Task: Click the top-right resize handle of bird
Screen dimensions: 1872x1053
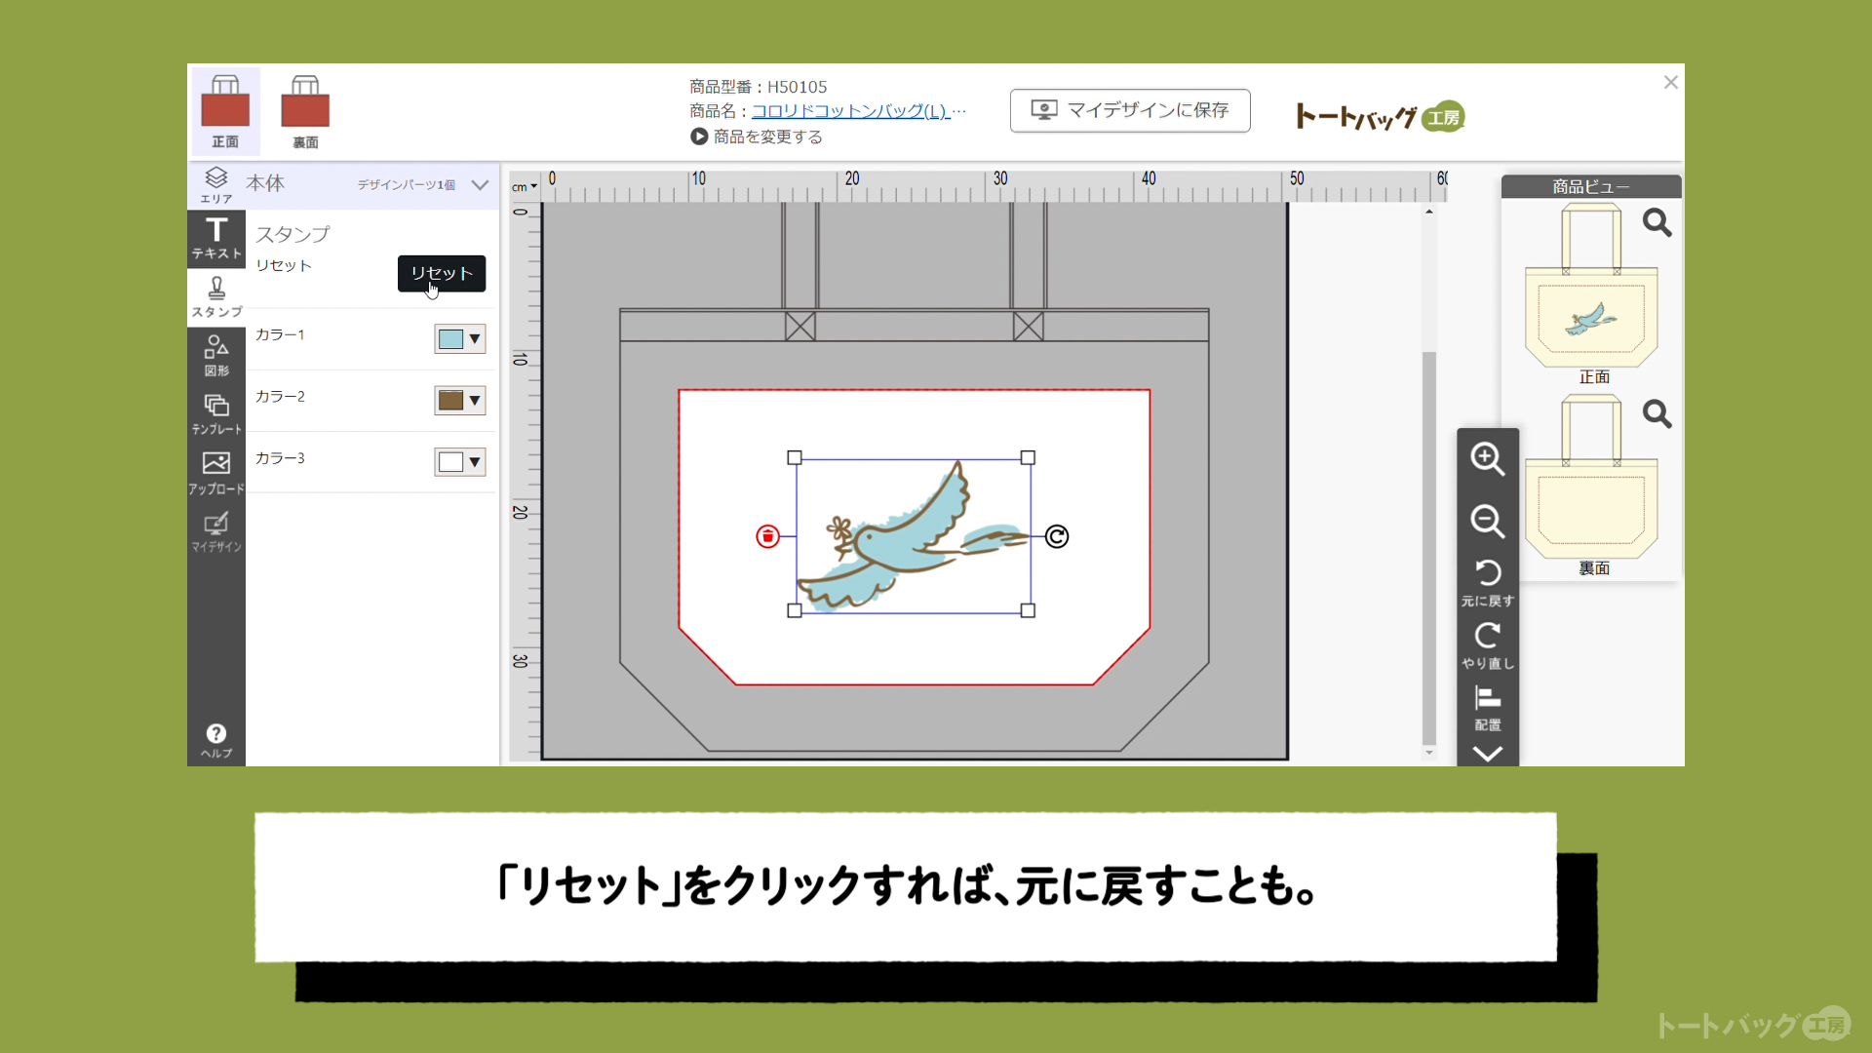Action: [1028, 457]
